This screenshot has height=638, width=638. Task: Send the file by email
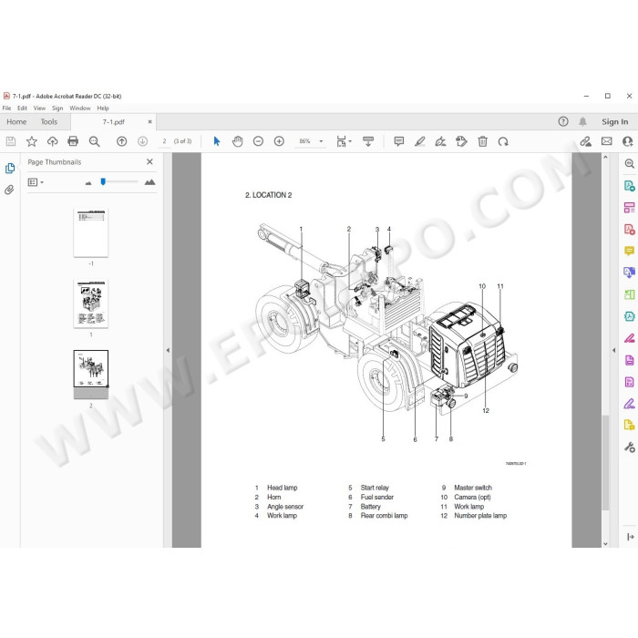tap(607, 141)
